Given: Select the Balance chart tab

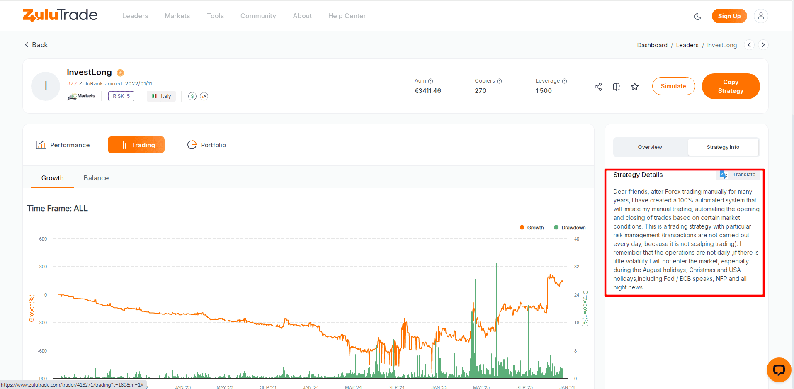Looking at the screenshot, I should click(x=96, y=178).
